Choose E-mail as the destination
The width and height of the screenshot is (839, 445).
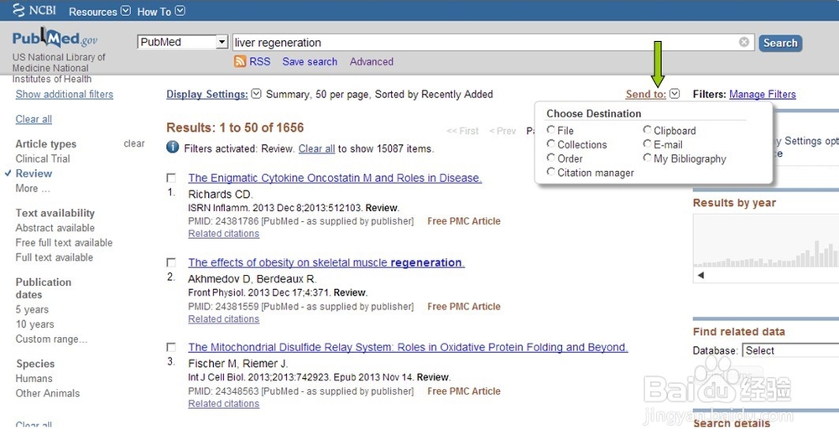[647, 143]
